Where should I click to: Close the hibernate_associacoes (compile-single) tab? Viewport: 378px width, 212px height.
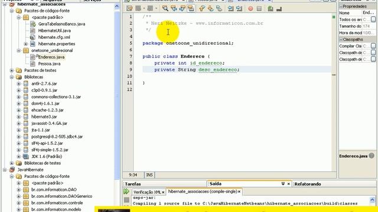[239, 191]
